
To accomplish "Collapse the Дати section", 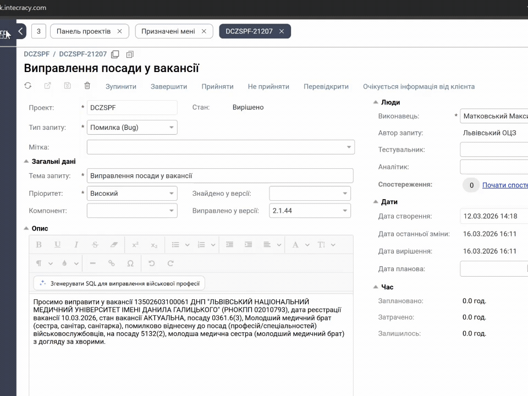I will (376, 202).
